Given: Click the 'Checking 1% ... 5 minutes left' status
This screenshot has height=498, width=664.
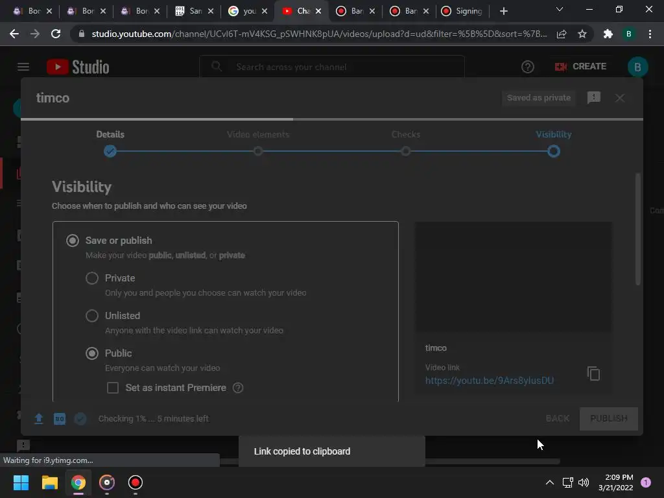Looking at the screenshot, I should 153,419.
